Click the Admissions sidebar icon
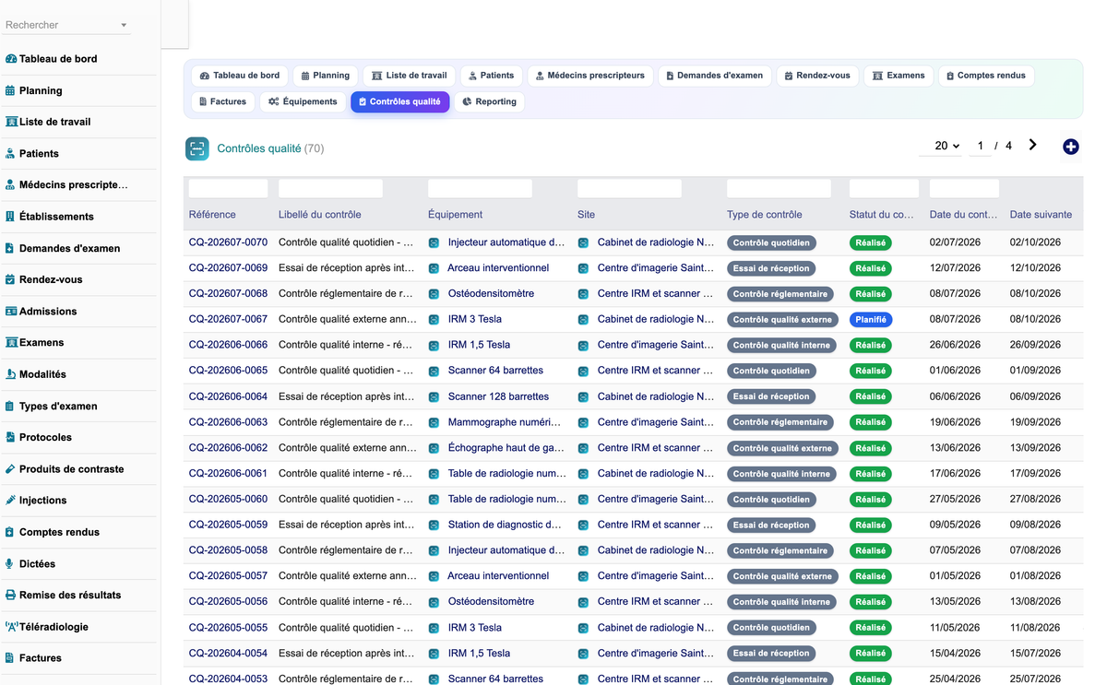1107x685 pixels. pos(11,311)
